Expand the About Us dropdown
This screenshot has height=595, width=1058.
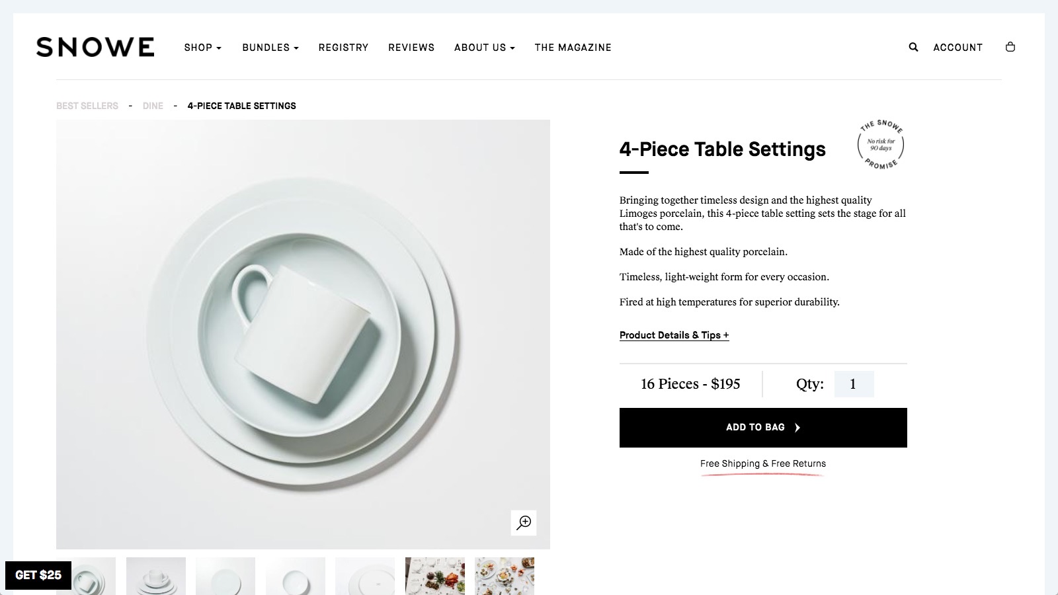click(484, 48)
